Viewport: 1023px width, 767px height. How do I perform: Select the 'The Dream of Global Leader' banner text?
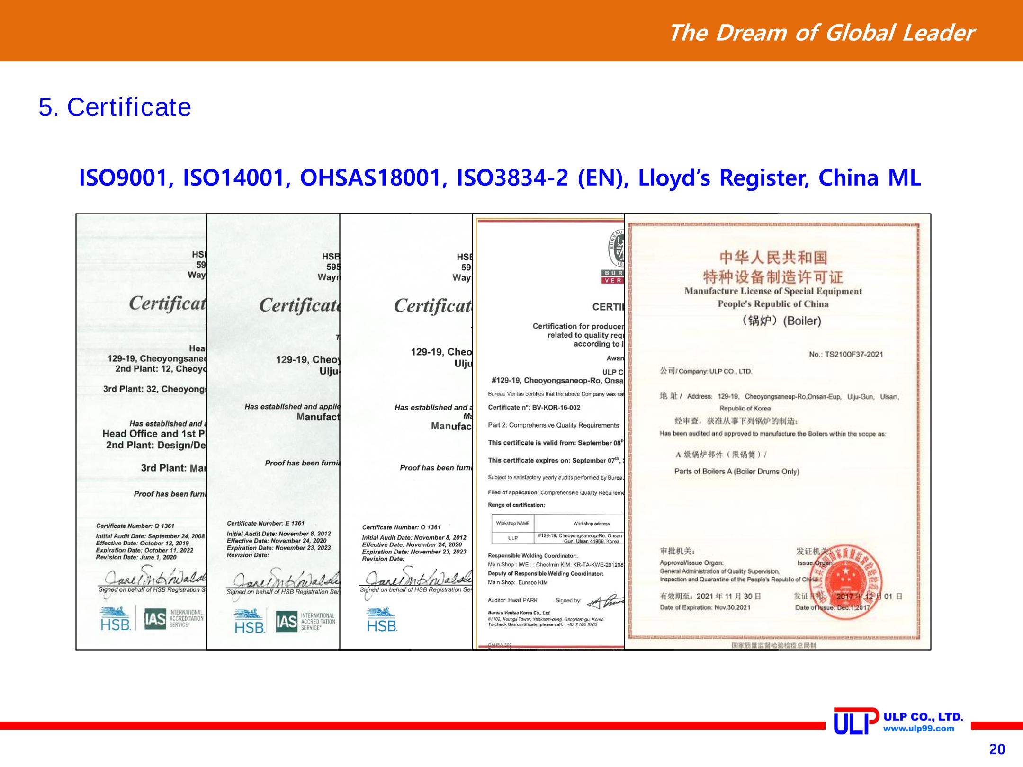pyautogui.click(x=821, y=33)
